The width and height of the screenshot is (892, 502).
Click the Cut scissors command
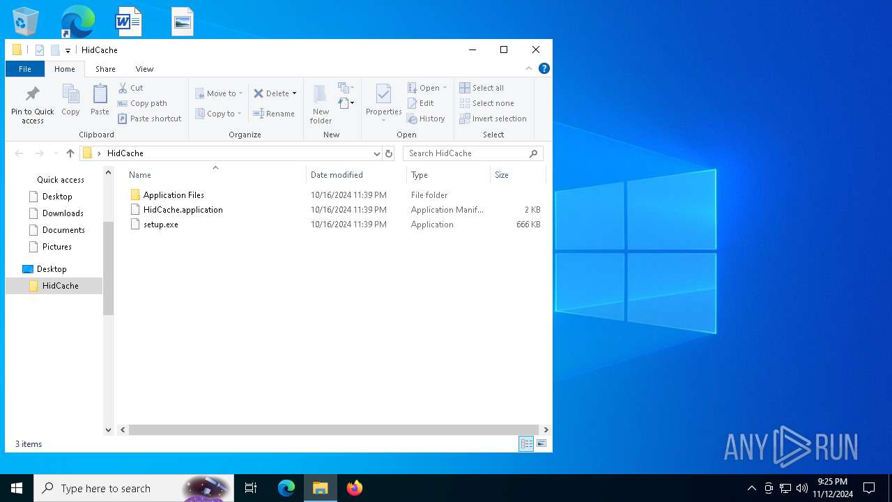click(x=130, y=88)
